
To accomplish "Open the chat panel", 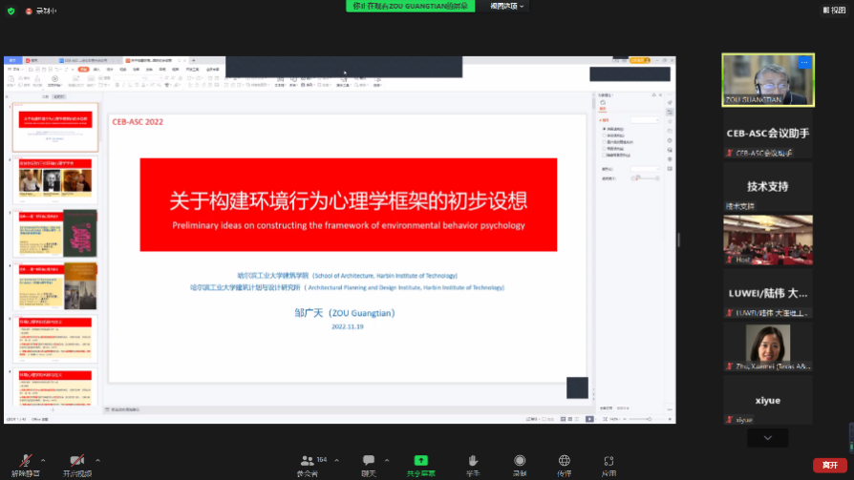I will pos(368,461).
